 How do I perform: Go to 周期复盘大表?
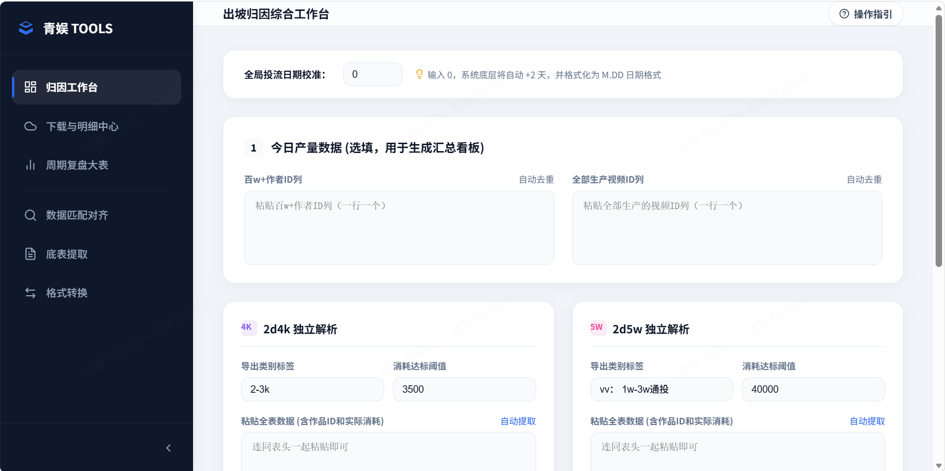(x=97, y=165)
